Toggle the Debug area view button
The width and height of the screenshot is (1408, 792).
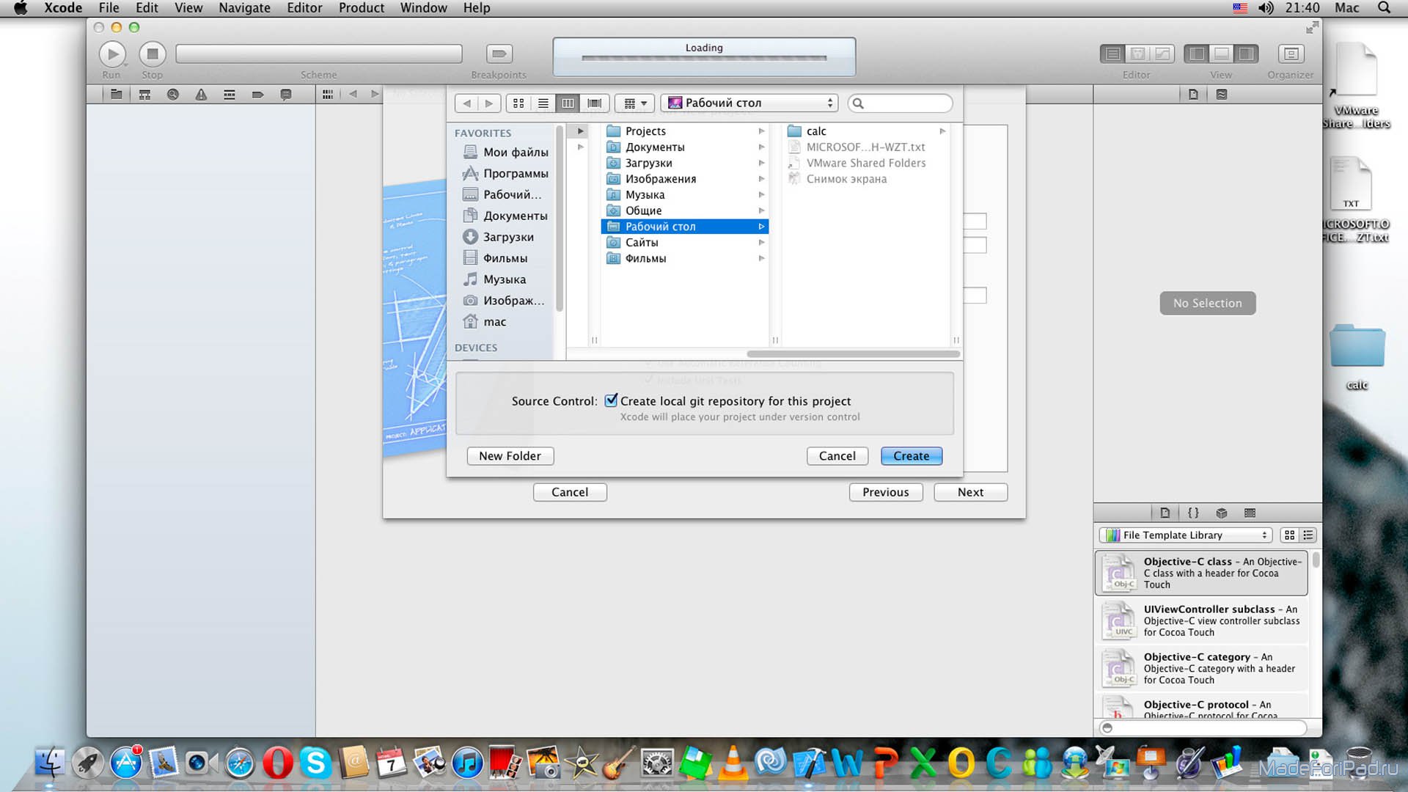tap(1222, 54)
